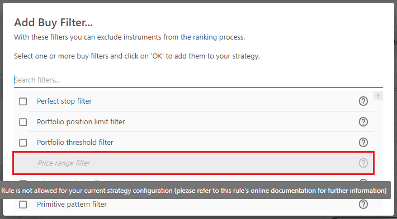Click the greyed-out Price range filter help icon
Image resolution: width=397 pixels, height=219 pixels.
tap(363, 163)
